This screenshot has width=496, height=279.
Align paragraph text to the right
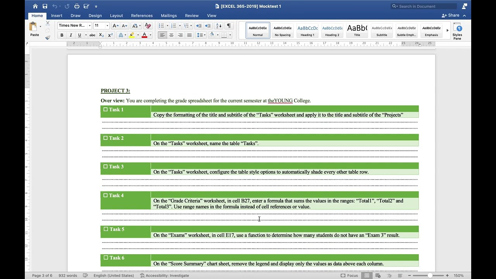(x=180, y=35)
